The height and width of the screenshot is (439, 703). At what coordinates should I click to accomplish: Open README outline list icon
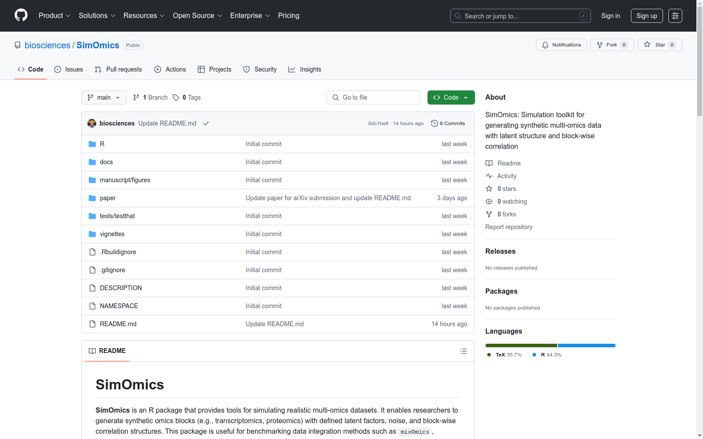point(463,351)
